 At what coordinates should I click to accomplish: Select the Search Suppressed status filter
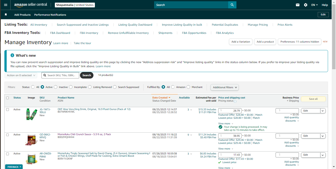click(115, 87)
